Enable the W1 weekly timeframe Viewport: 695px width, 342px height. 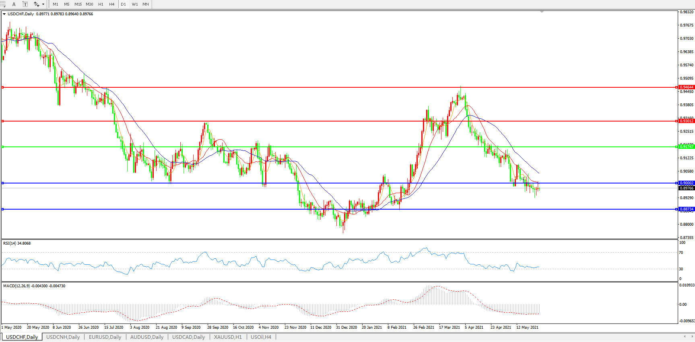pos(135,4)
